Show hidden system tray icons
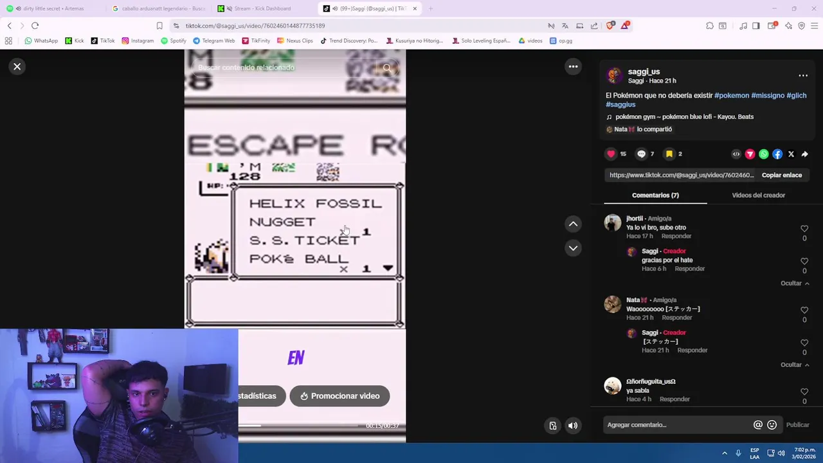This screenshot has width=823, height=463. (x=725, y=453)
